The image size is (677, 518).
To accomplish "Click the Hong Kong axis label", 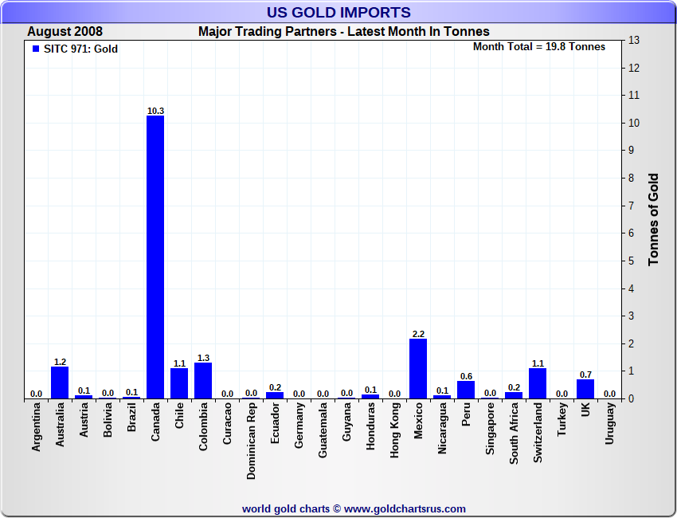I will pos(394,431).
